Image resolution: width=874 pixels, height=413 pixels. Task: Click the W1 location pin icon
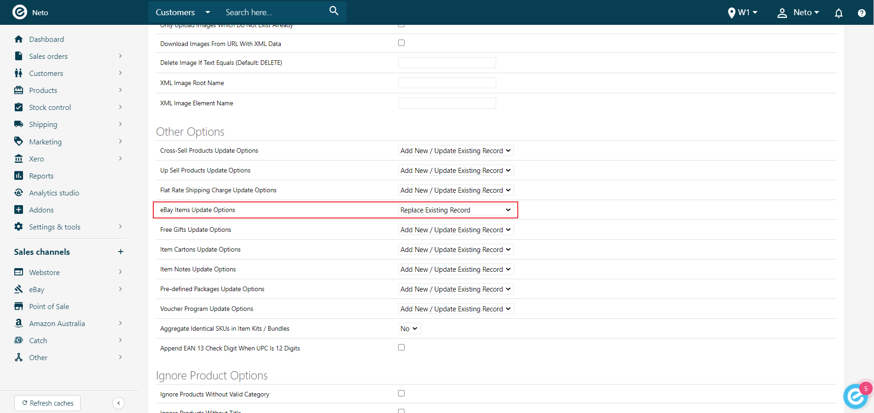point(731,13)
